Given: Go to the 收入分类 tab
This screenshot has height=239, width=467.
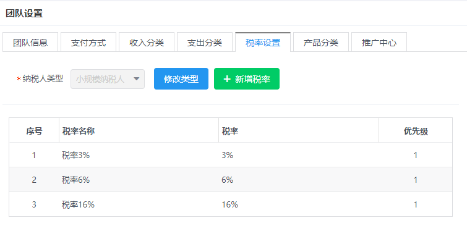Looking at the screenshot, I should (147, 42).
